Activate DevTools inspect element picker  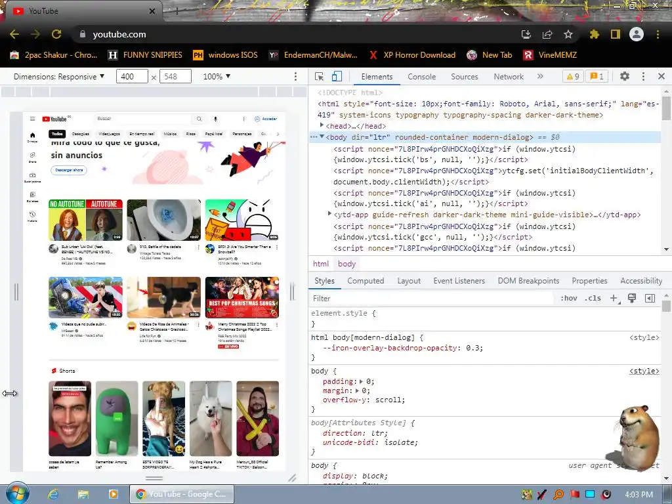click(x=320, y=76)
